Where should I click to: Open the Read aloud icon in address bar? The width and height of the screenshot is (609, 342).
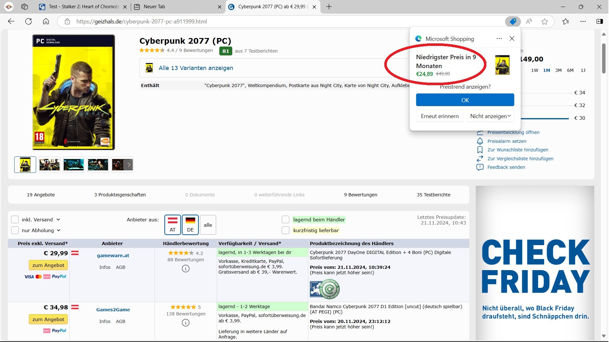[529, 22]
